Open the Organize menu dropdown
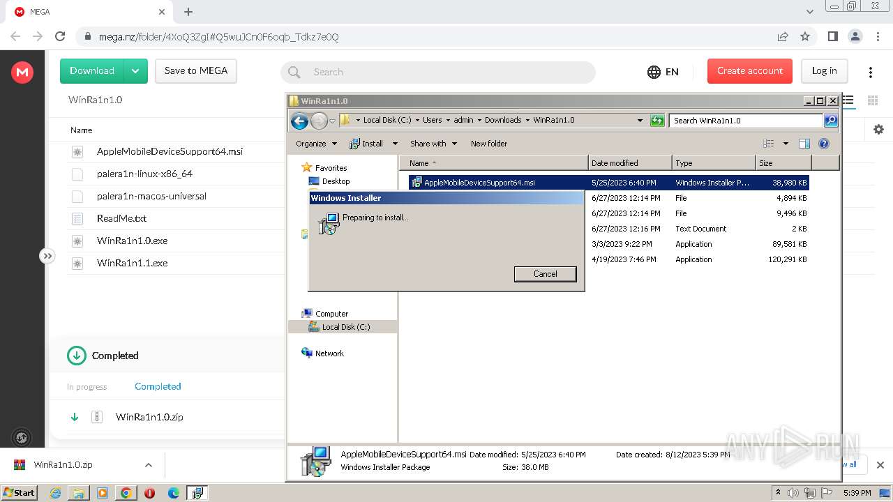Screen dimensions: 893x502 point(334,144)
